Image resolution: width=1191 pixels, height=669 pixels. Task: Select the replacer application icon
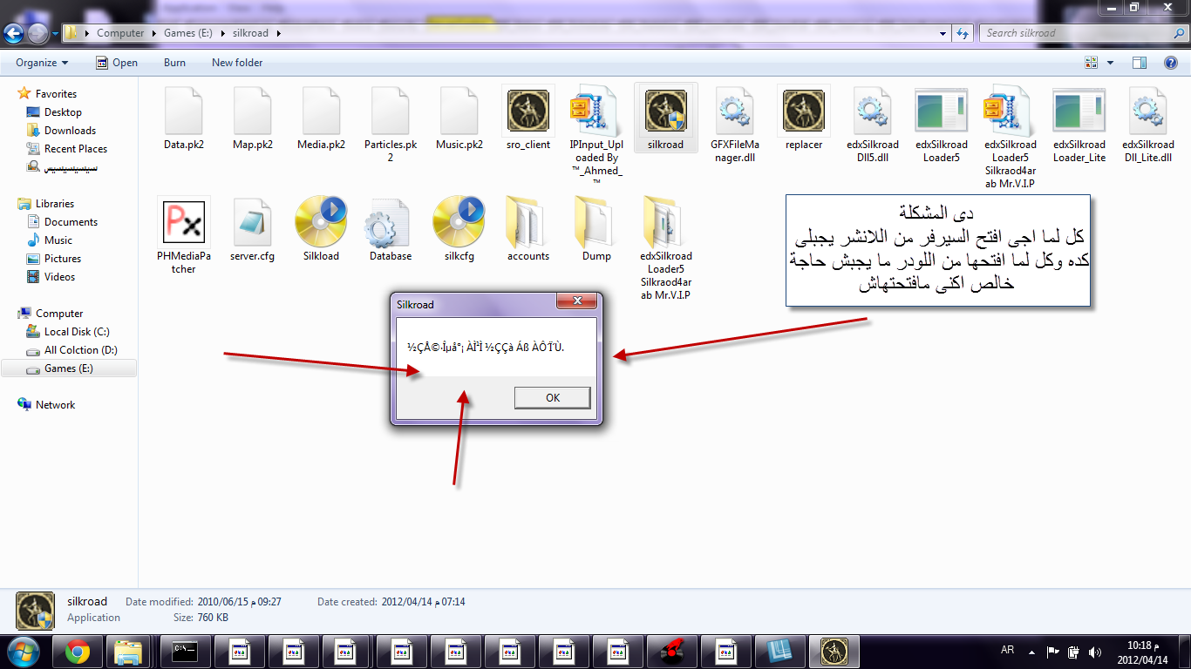click(x=804, y=111)
